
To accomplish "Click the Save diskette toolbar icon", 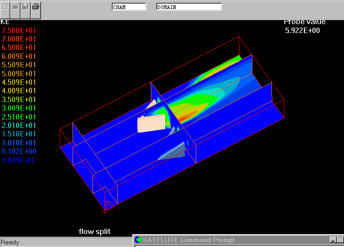I will click(x=26, y=7).
